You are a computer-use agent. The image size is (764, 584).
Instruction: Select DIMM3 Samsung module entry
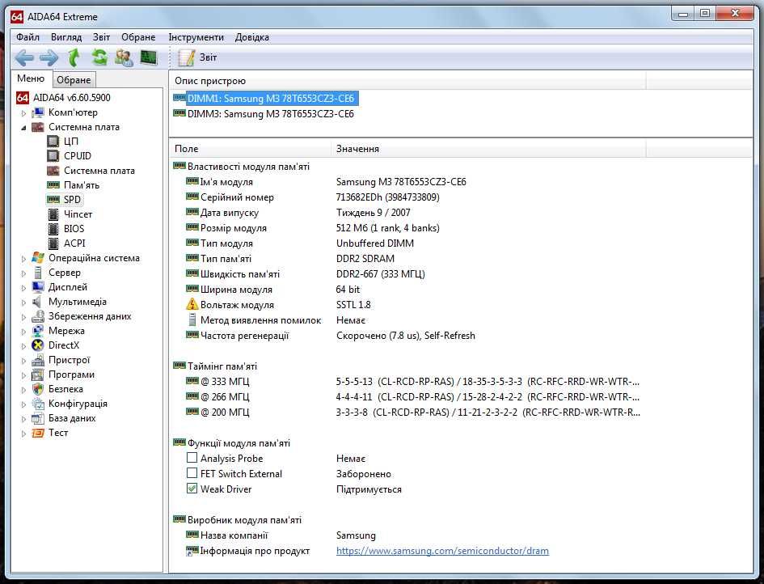[271, 114]
